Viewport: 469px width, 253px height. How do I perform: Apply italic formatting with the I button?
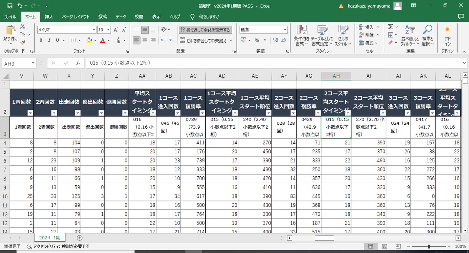[x=49, y=40]
